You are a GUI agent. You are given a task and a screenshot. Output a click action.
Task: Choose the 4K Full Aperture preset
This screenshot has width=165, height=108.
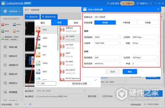70,79
